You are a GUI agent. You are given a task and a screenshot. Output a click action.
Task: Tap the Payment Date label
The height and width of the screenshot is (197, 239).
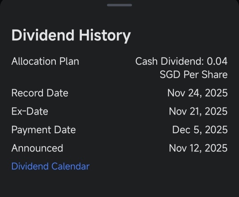(x=43, y=130)
